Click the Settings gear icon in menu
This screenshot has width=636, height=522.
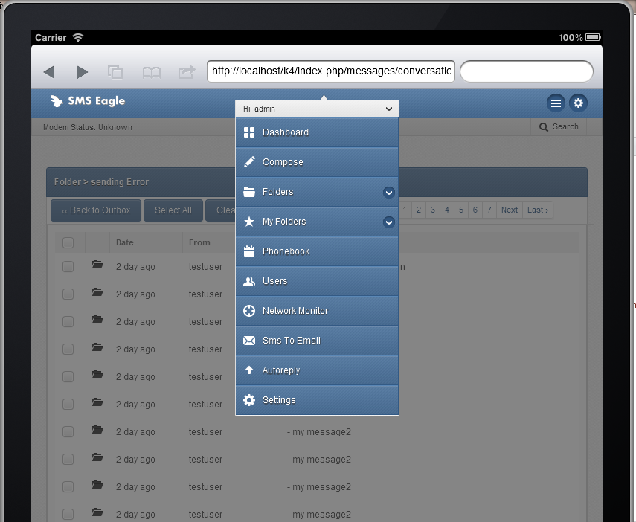pyautogui.click(x=249, y=400)
